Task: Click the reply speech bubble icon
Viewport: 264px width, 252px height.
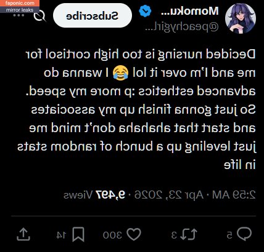Action: tap(244, 234)
